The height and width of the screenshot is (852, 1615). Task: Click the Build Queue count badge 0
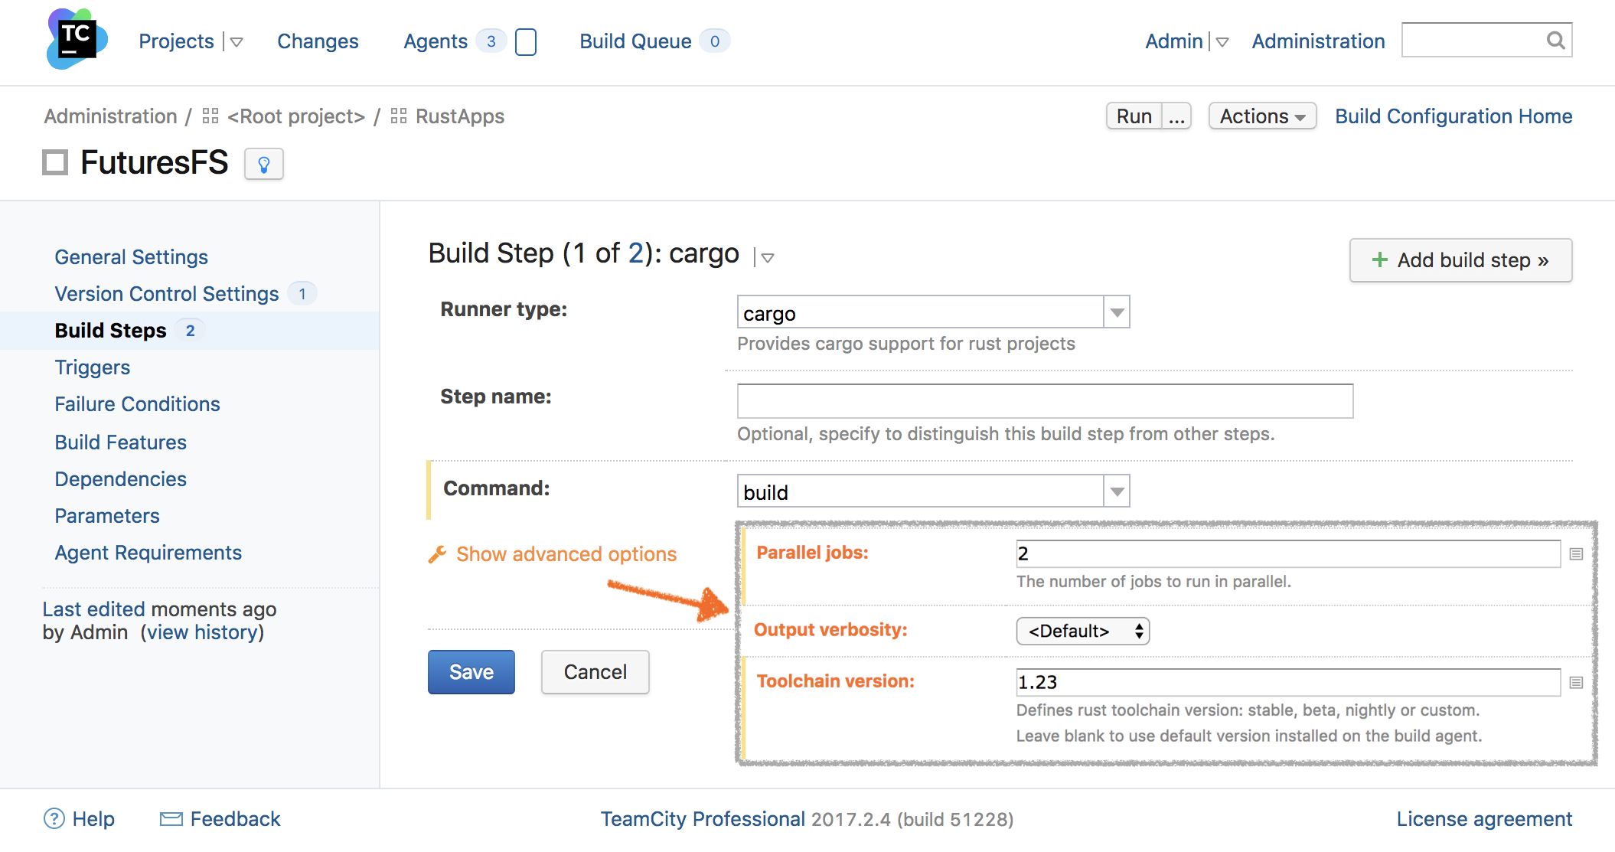715,41
